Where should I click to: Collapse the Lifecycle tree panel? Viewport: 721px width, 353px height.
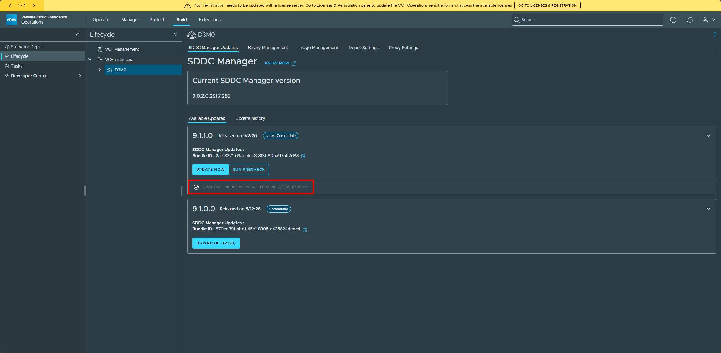pos(175,35)
